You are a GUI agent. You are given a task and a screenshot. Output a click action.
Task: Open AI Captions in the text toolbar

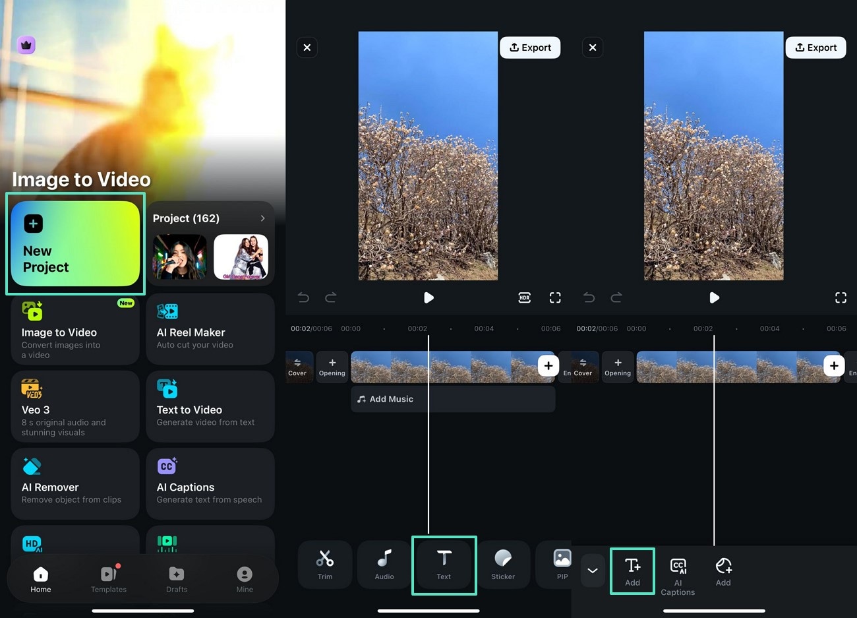(x=678, y=576)
